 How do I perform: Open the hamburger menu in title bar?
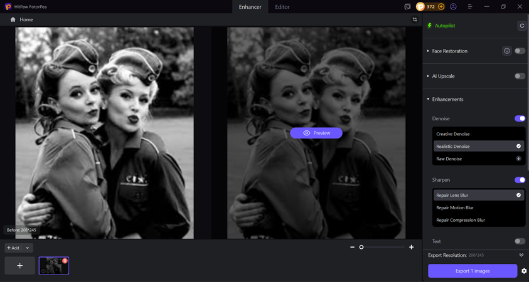(x=470, y=6)
